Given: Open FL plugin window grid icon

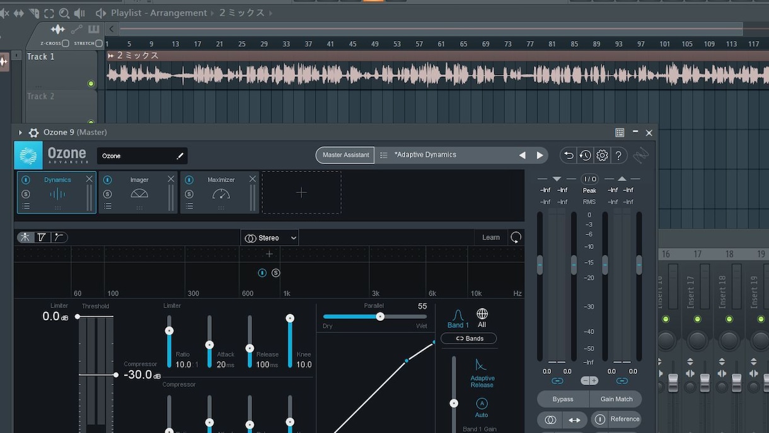Looking at the screenshot, I should coord(620,132).
